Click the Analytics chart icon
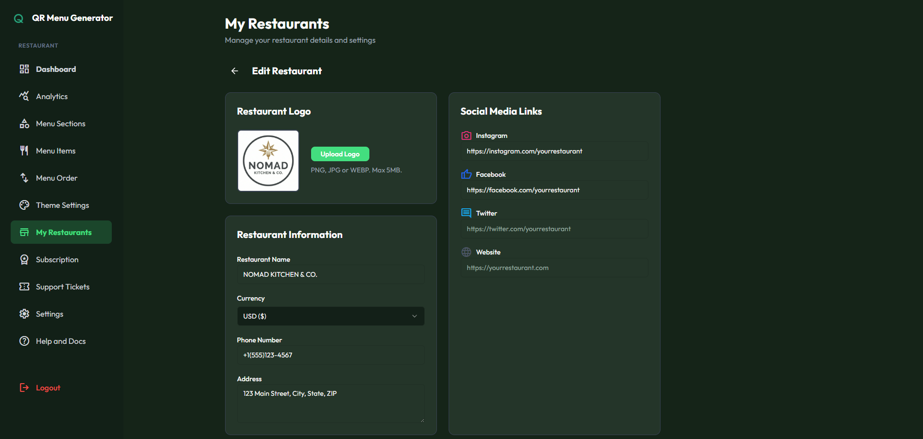This screenshot has width=923, height=439. point(24,96)
